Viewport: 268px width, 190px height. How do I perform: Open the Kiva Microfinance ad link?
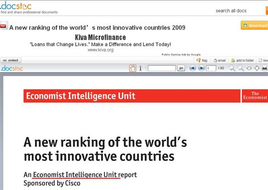[x=100, y=37]
